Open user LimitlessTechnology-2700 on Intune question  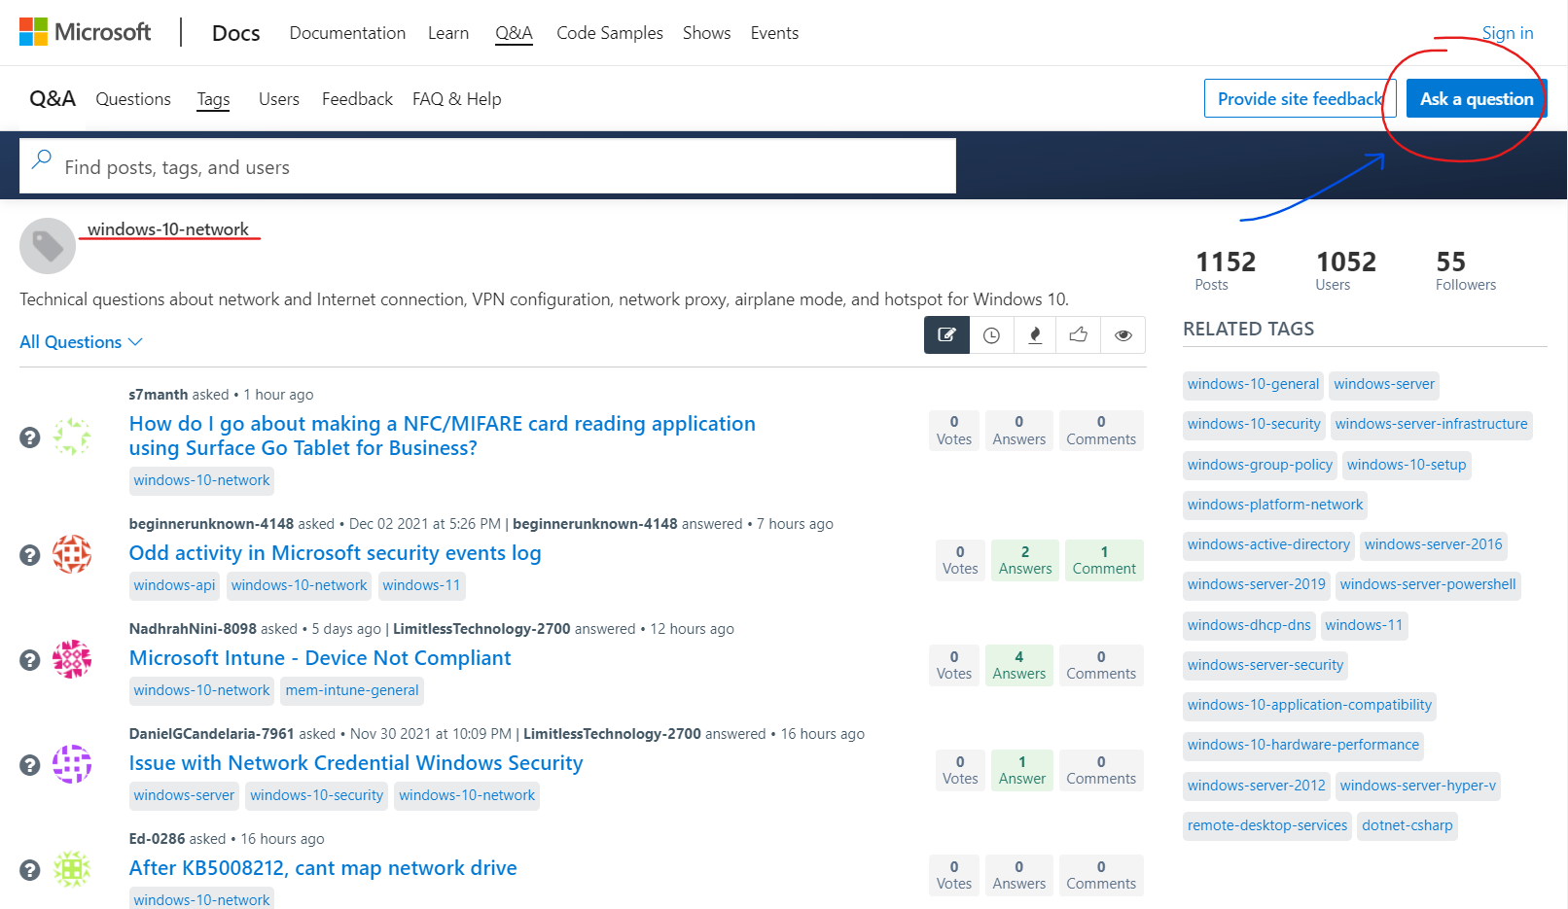(481, 629)
